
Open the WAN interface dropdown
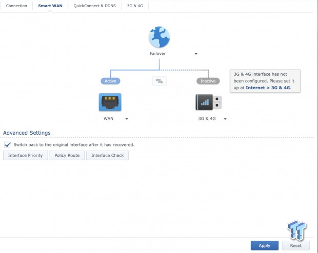click(127, 119)
